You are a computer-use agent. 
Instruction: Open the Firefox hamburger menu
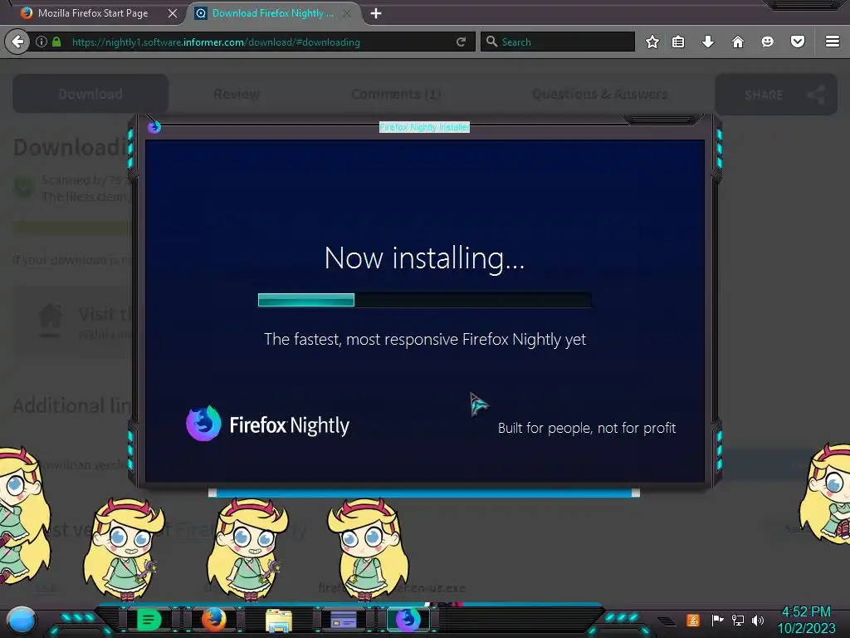[832, 42]
